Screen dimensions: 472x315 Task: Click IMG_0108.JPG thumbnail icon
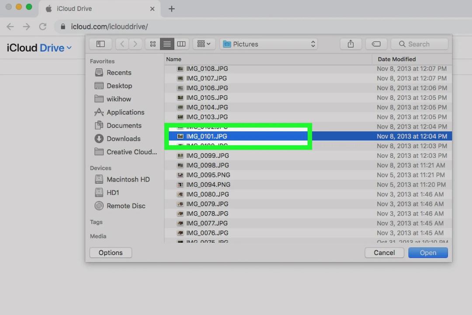tap(180, 69)
